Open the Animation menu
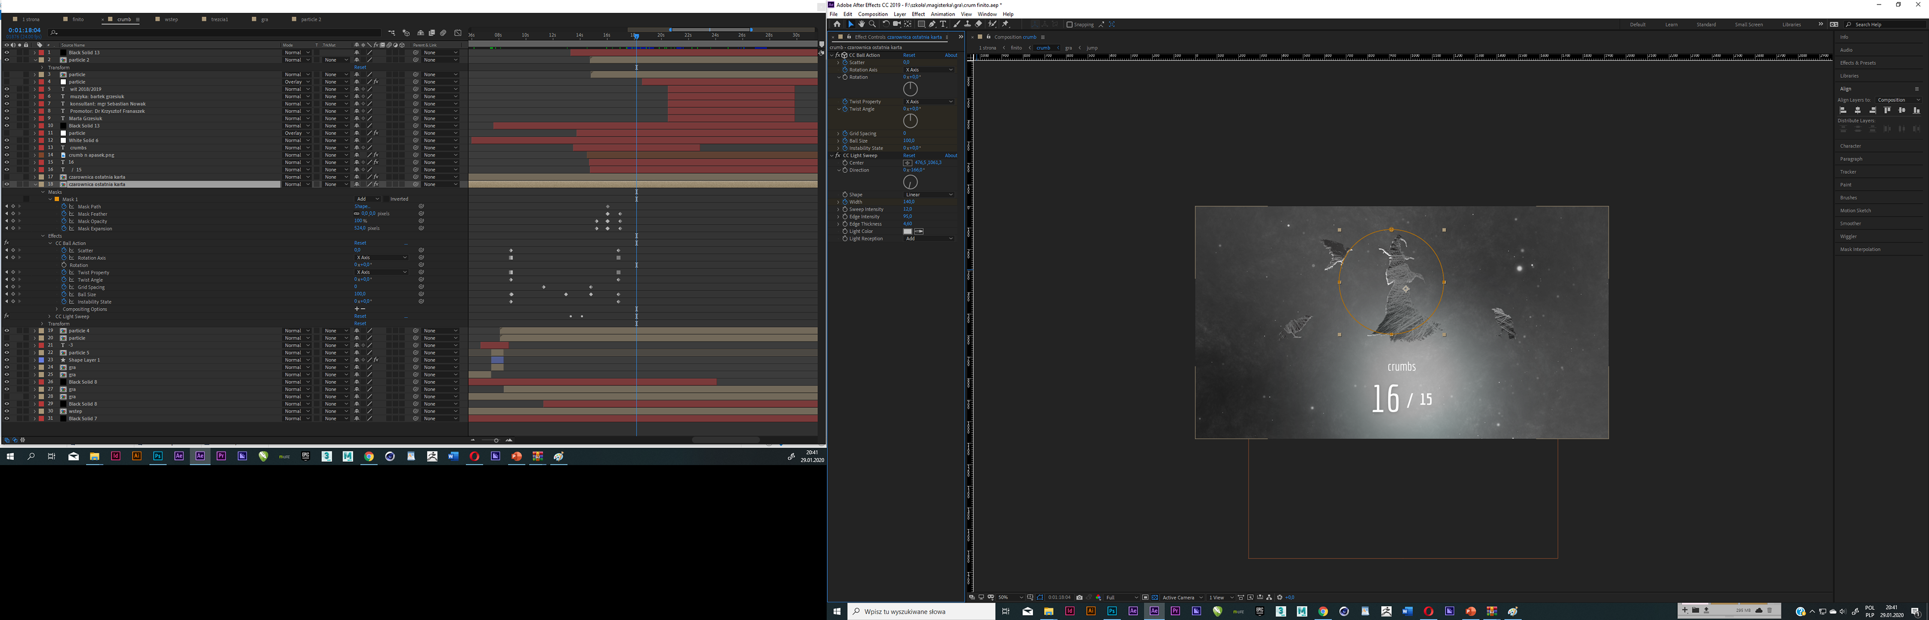The width and height of the screenshot is (1929, 620). point(942,14)
